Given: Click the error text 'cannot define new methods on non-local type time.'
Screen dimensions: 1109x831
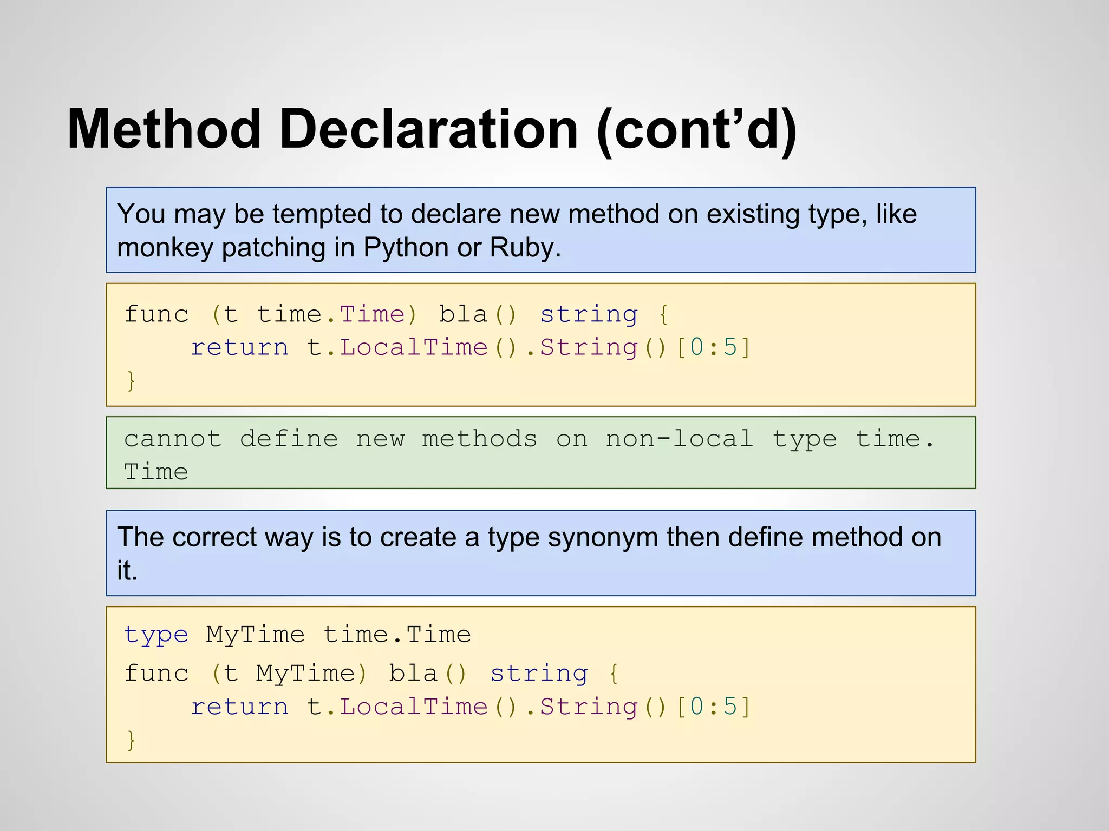Looking at the screenshot, I should pyautogui.click(x=529, y=439).
